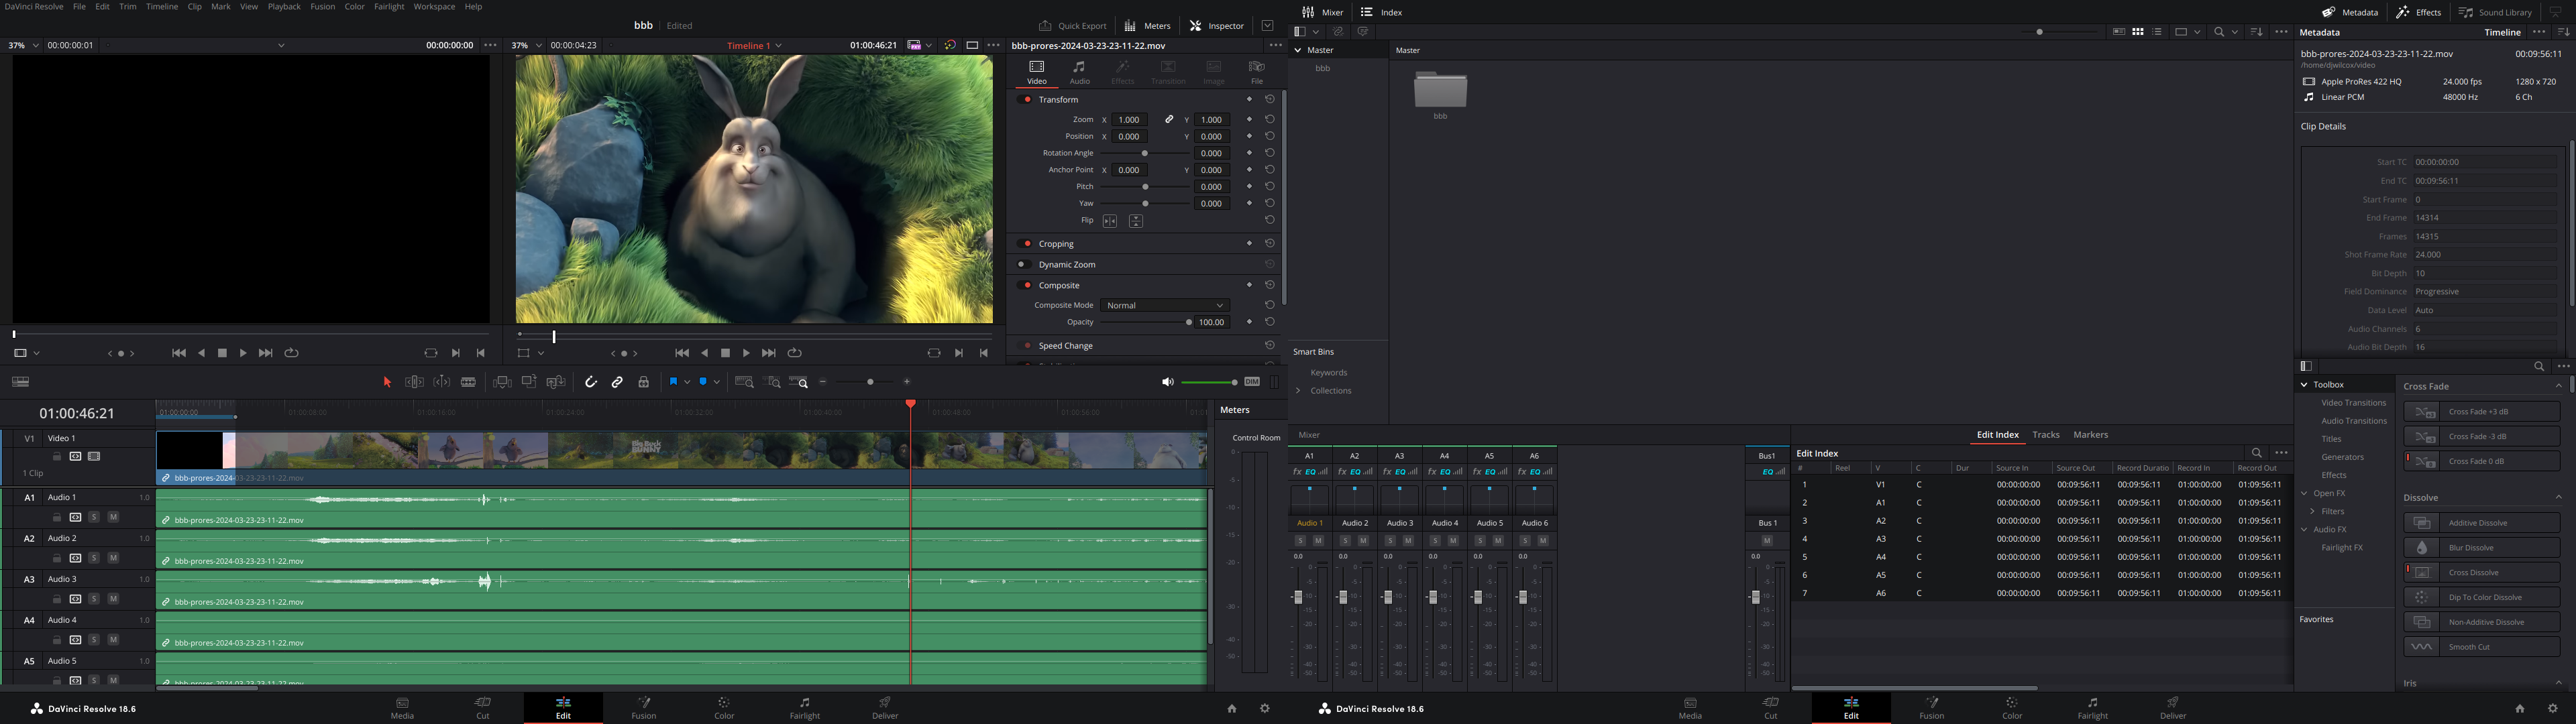Adjust the Opacity slider in Inspector

[1147, 322]
